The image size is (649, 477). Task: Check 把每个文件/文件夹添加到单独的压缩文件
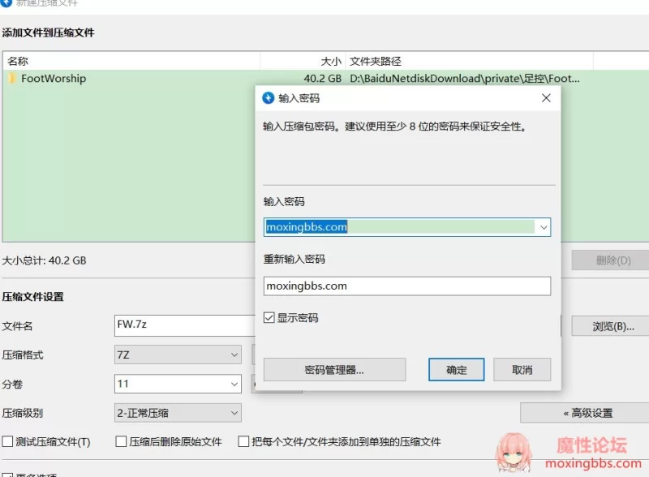pos(243,441)
